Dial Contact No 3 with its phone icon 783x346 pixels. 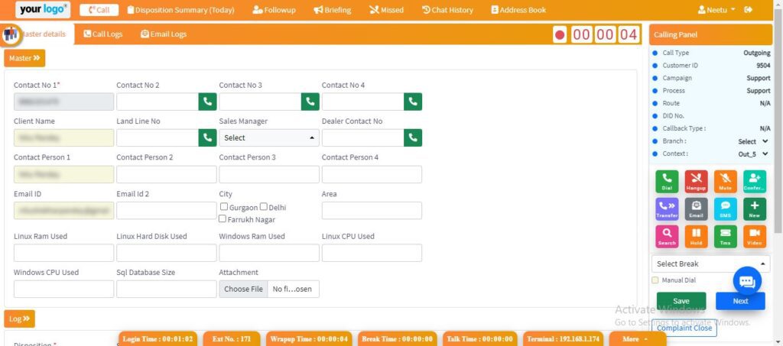310,102
